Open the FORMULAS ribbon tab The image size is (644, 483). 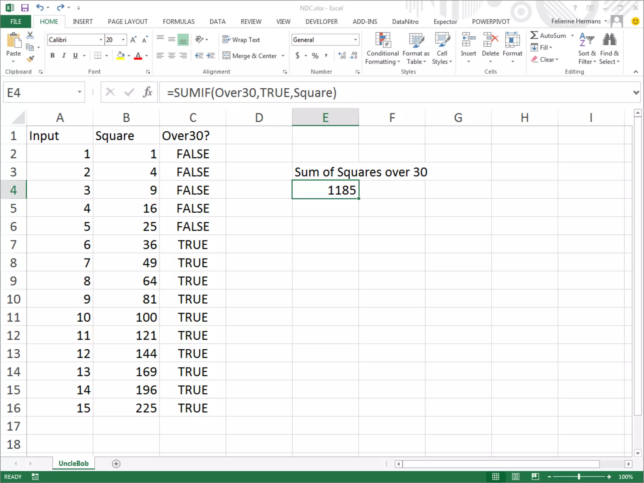point(178,21)
